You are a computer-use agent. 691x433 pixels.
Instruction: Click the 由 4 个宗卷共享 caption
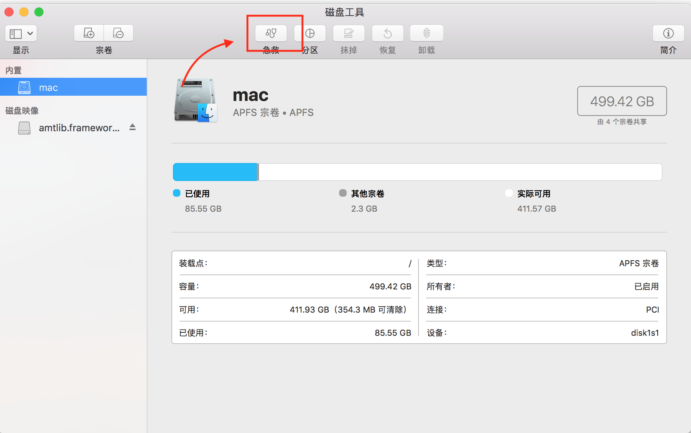coord(622,122)
